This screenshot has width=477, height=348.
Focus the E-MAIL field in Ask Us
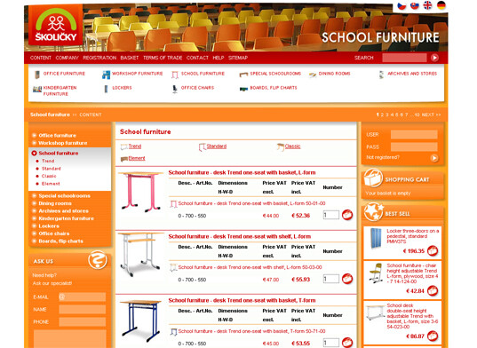(82, 297)
